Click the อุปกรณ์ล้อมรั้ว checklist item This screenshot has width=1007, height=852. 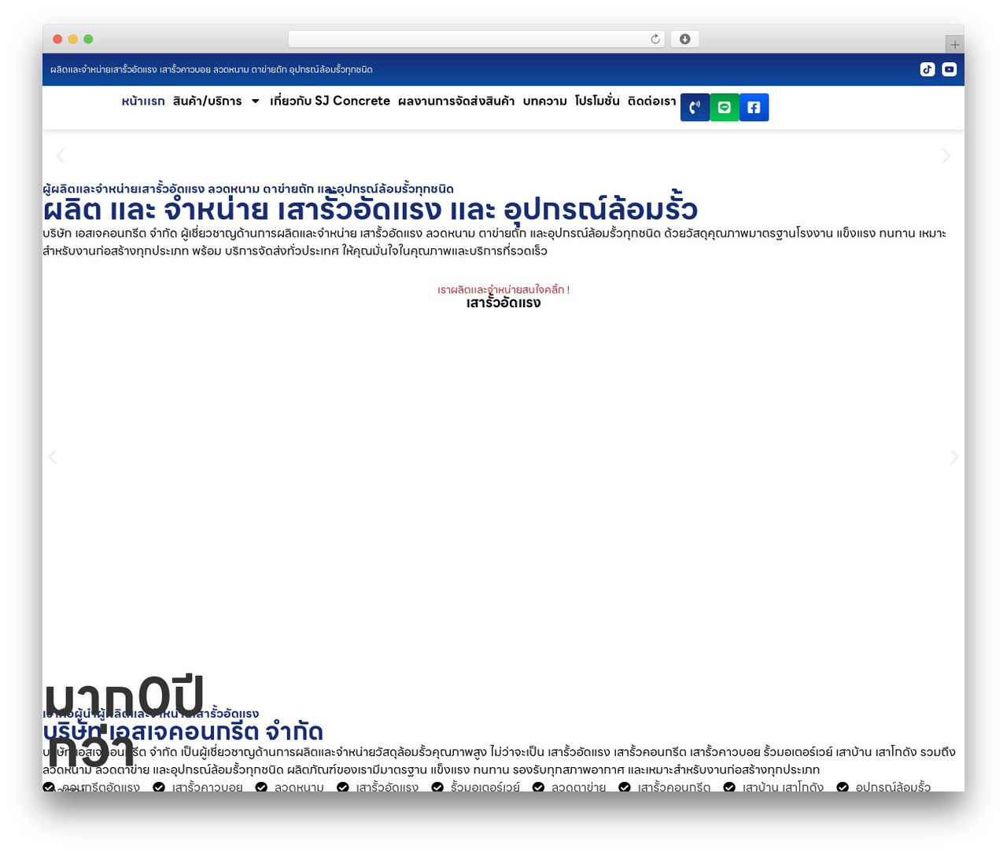point(883,787)
